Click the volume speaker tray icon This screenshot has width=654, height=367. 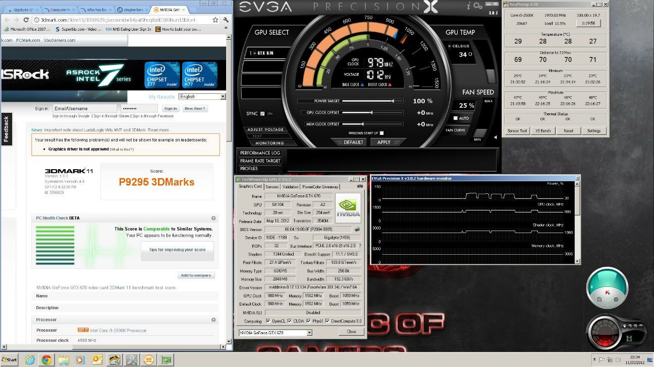click(617, 359)
